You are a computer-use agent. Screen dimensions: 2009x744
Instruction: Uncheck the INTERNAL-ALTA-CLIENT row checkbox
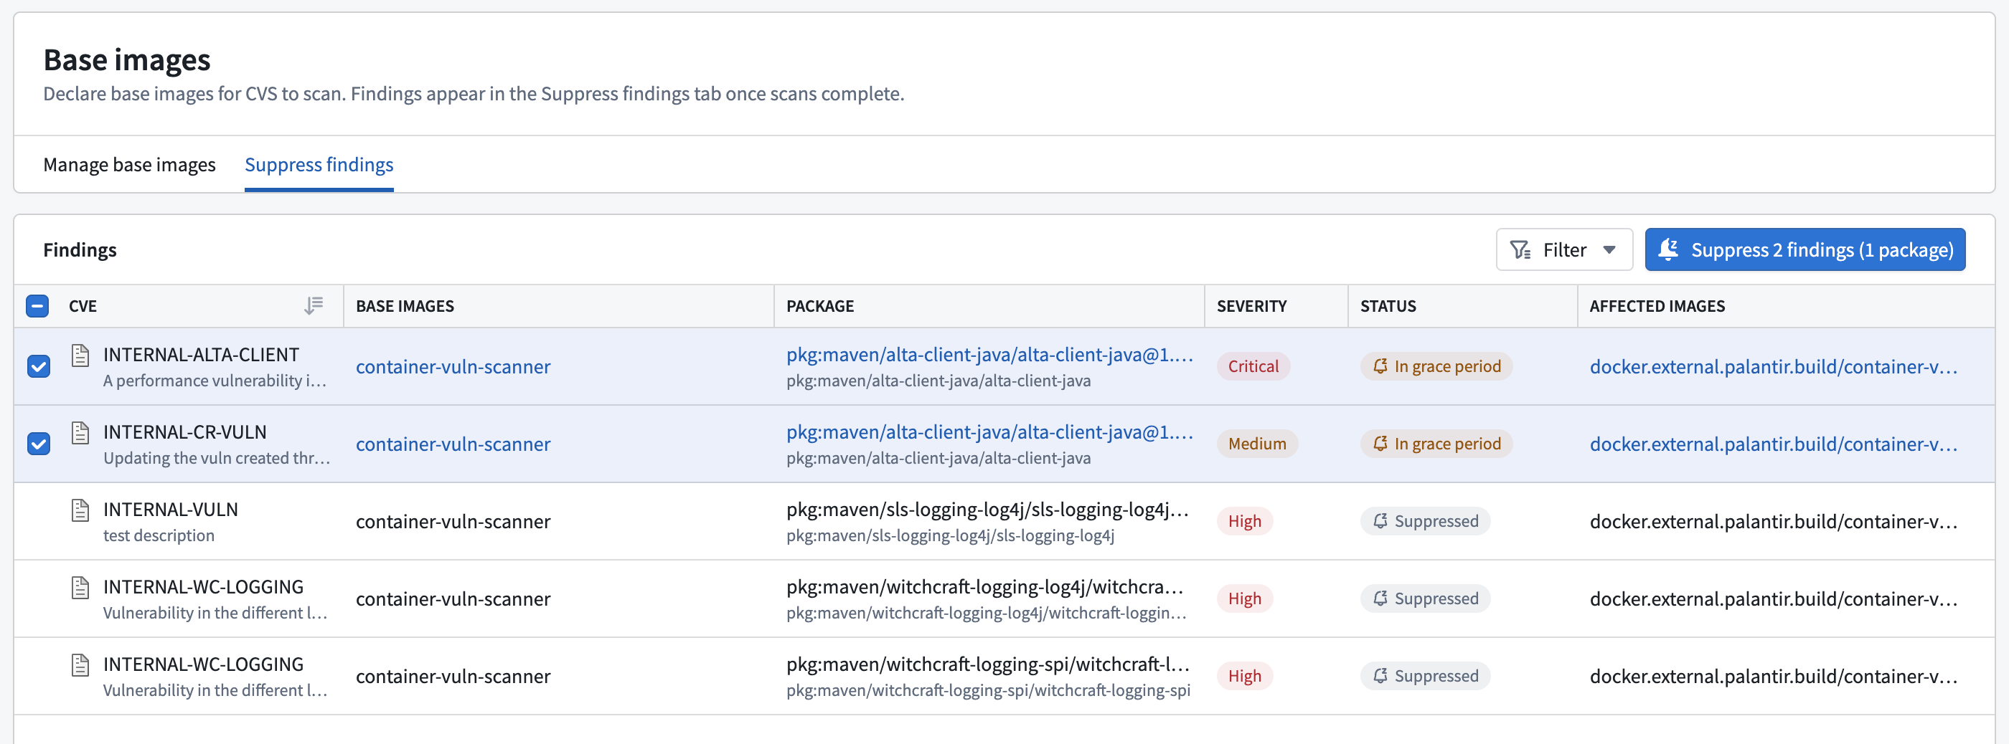coord(38,366)
